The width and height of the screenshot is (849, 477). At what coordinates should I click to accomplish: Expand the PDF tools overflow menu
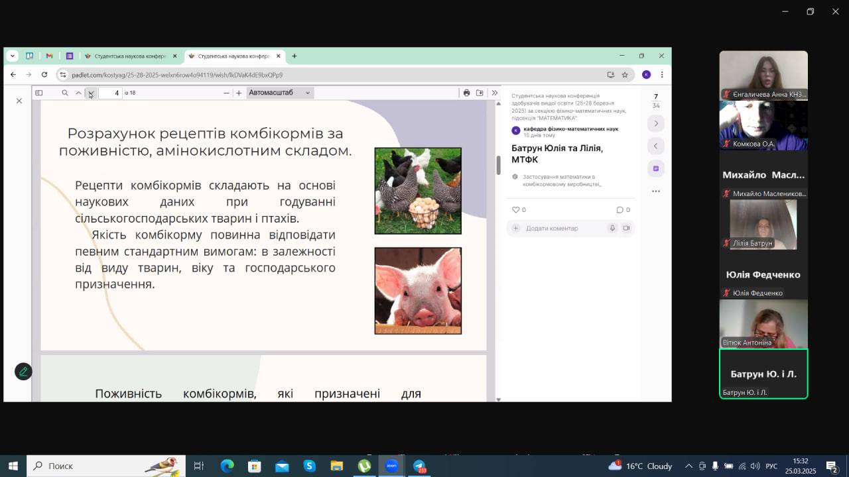(495, 93)
